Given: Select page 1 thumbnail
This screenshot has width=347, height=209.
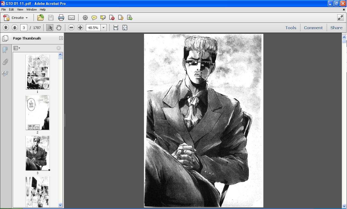Looking at the screenshot, I should [x=38, y=72].
